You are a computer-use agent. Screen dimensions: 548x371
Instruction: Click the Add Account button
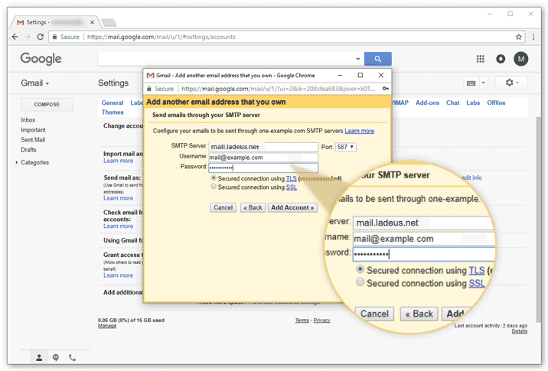pyautogui.click(x=292, y=207)
